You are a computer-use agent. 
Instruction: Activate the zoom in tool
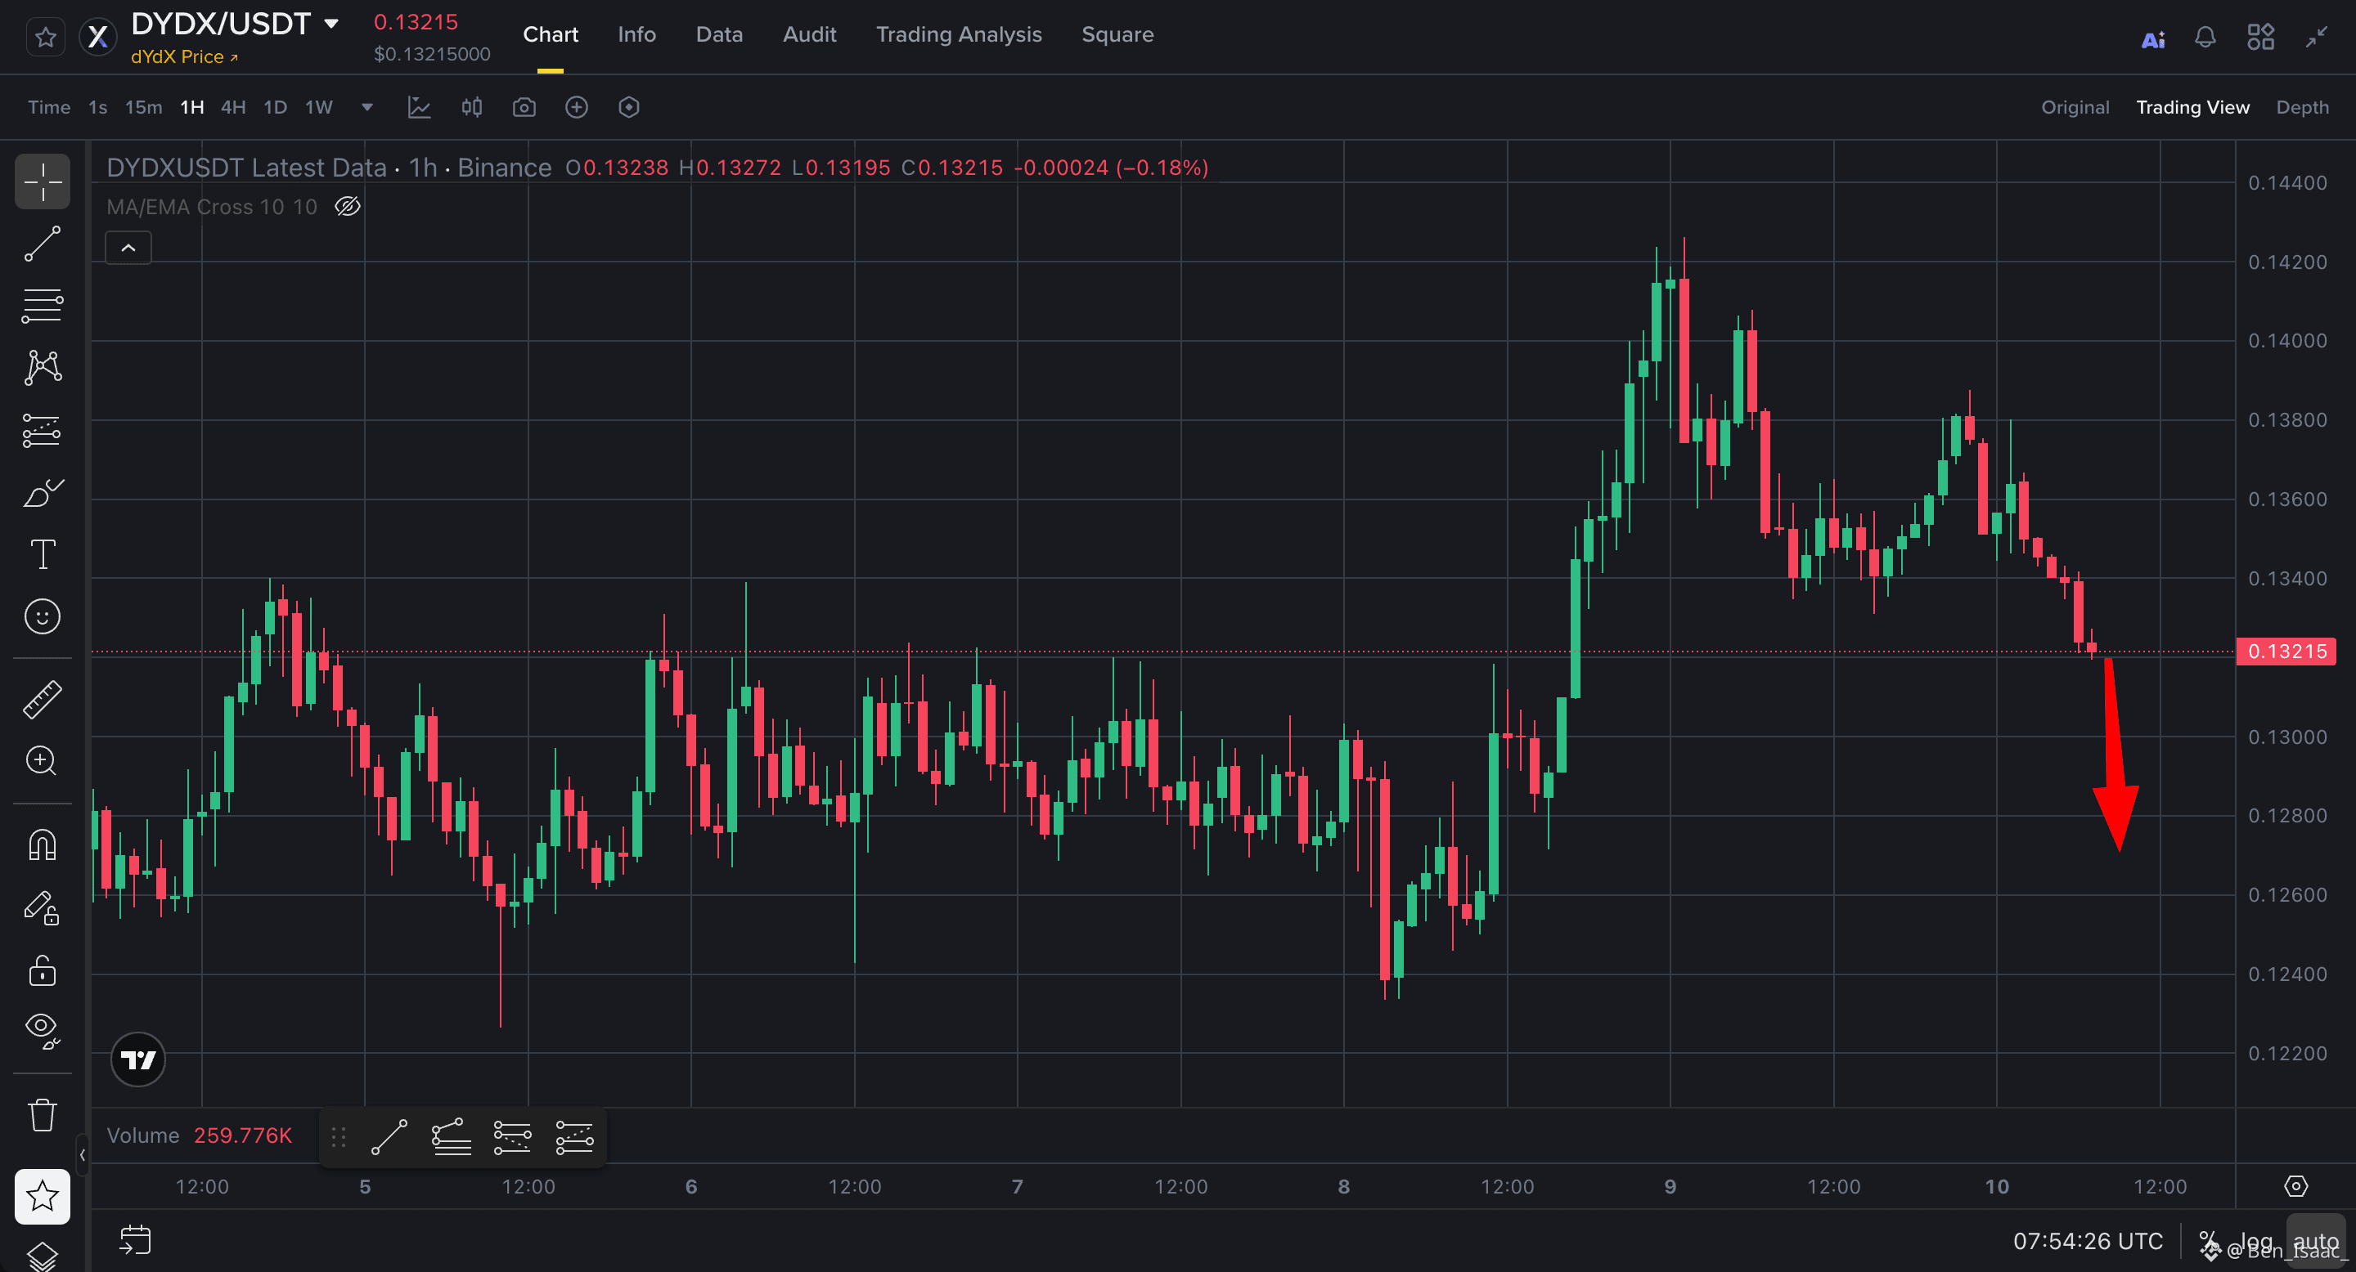click(x=42, y=760)
